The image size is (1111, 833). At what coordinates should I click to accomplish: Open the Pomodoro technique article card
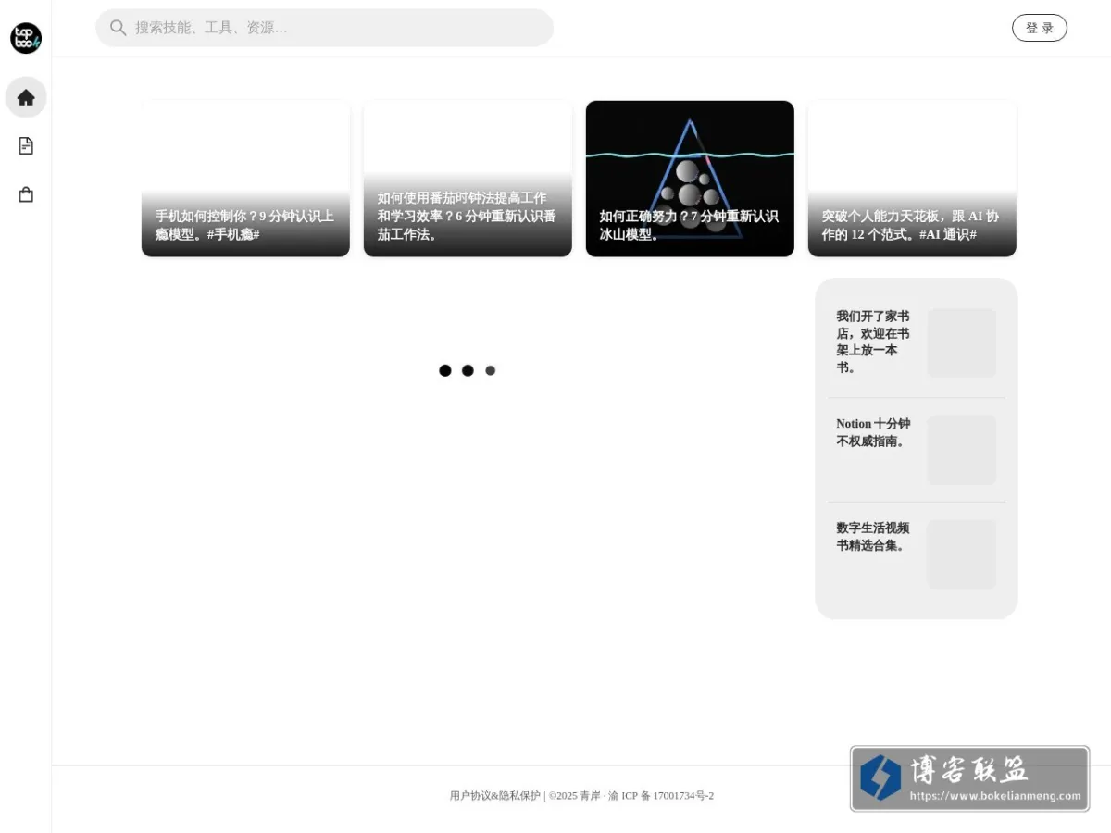pos(468,179)
